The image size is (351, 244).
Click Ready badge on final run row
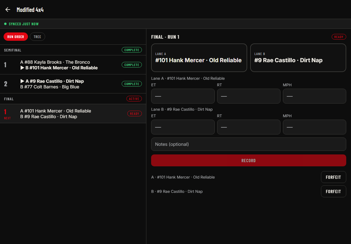click(134, 114)
